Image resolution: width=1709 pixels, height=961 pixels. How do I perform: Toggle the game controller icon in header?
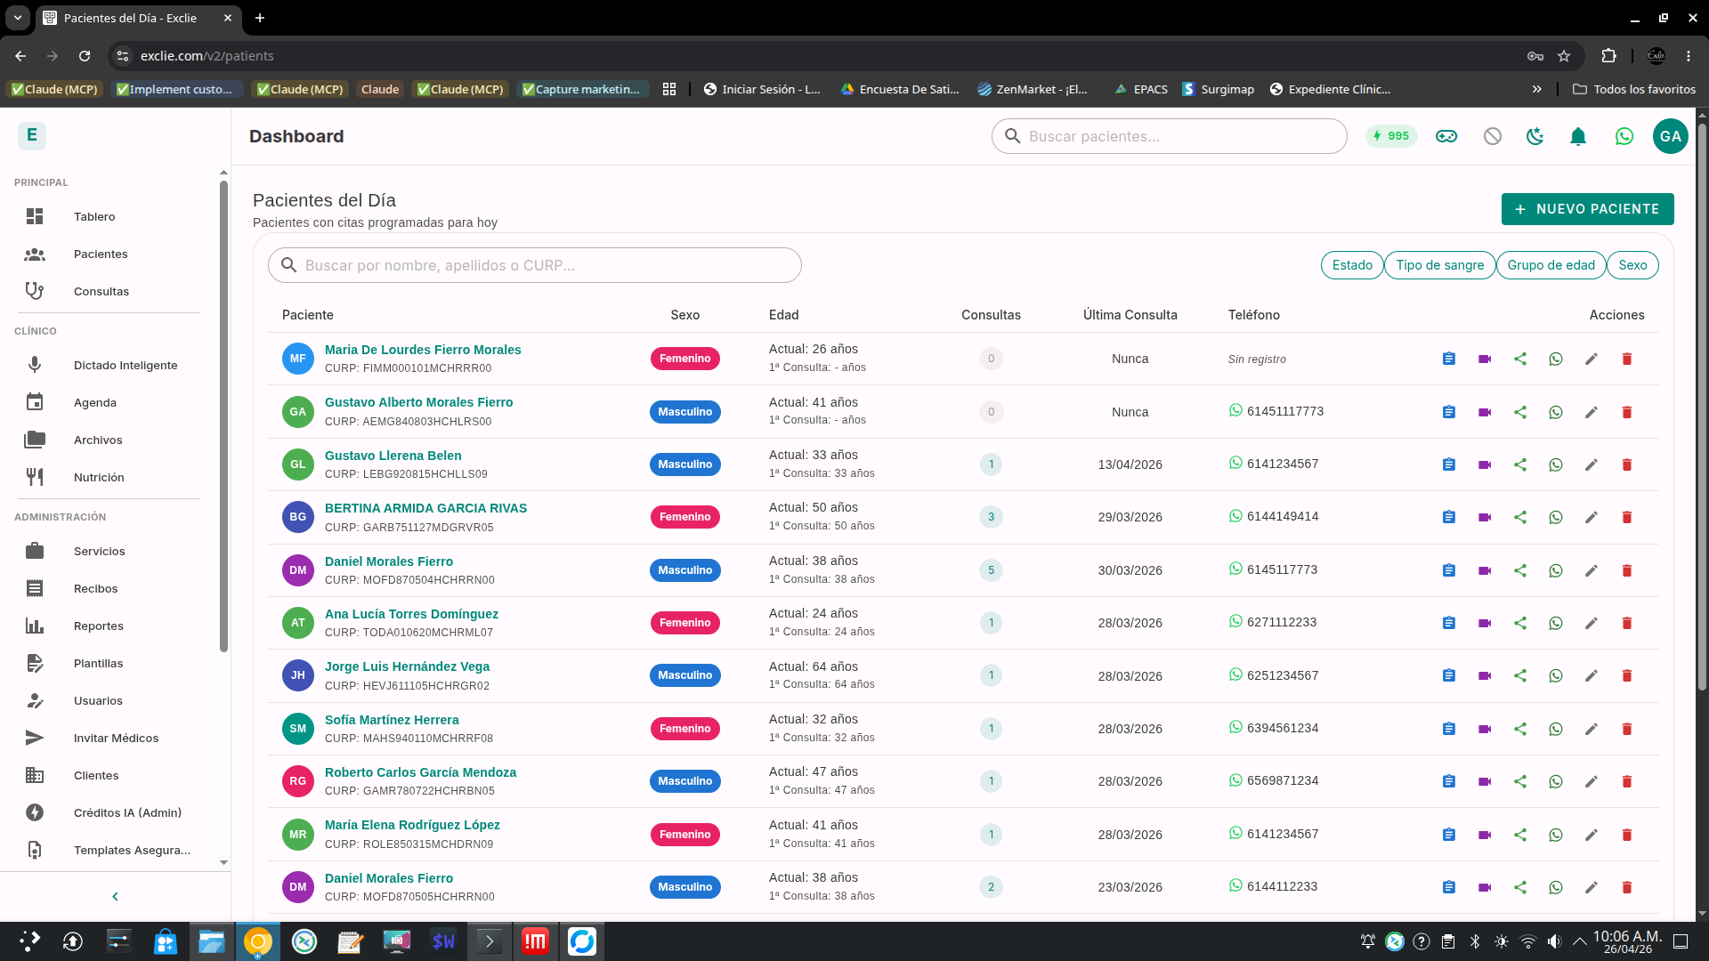coord(1446,136)
